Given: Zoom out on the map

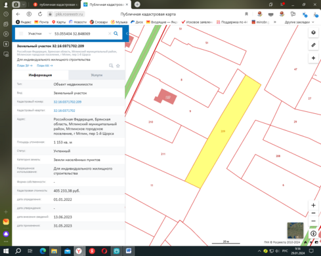Looking at the screenshot, I should point(313,221).
